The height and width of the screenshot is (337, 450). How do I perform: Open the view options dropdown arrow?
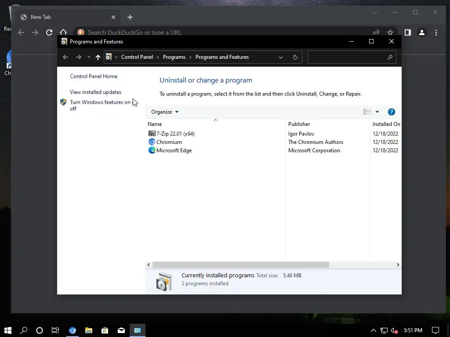(377, 112)
